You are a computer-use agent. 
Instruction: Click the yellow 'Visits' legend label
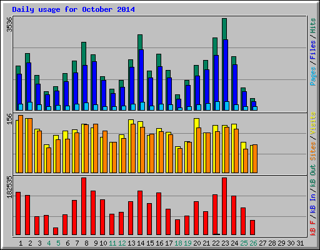(313, 123)
